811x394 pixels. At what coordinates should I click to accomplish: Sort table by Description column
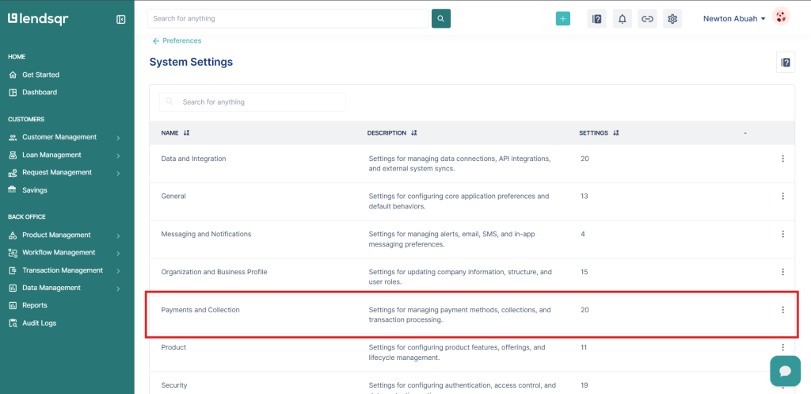[x=413, y=133]
